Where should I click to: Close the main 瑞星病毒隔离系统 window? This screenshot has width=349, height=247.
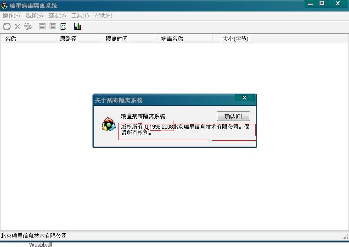(x=338, y=4)
